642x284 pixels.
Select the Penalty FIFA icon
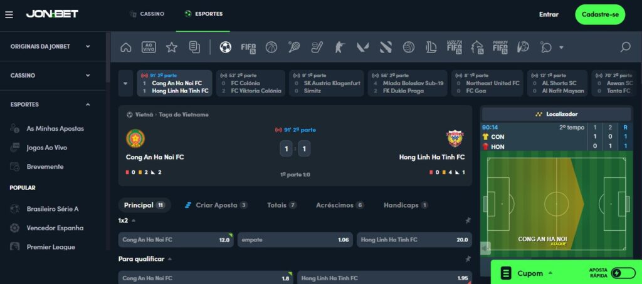500,48
